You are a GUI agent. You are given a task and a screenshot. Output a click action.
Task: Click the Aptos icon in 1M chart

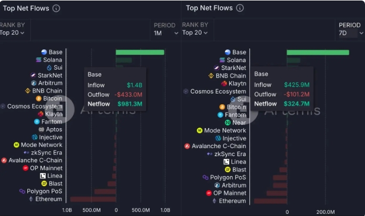click(41, 129)
